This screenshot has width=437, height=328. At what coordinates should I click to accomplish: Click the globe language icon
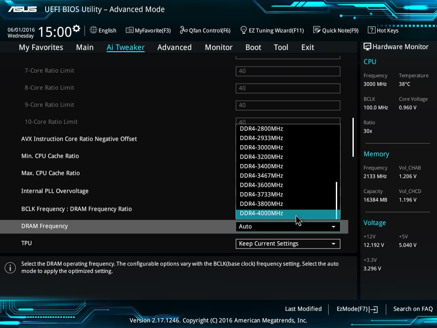[93, 30]
